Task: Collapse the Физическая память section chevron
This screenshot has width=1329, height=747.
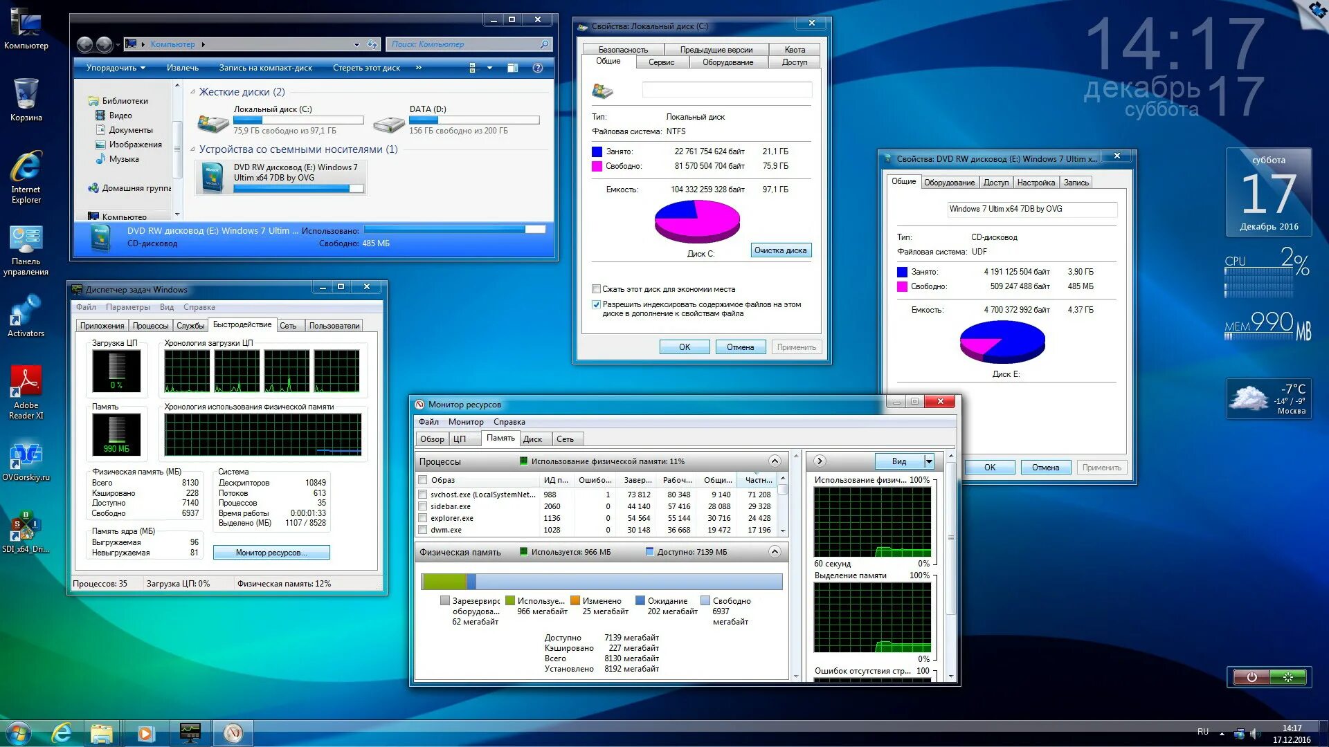Action: [775, 552]
